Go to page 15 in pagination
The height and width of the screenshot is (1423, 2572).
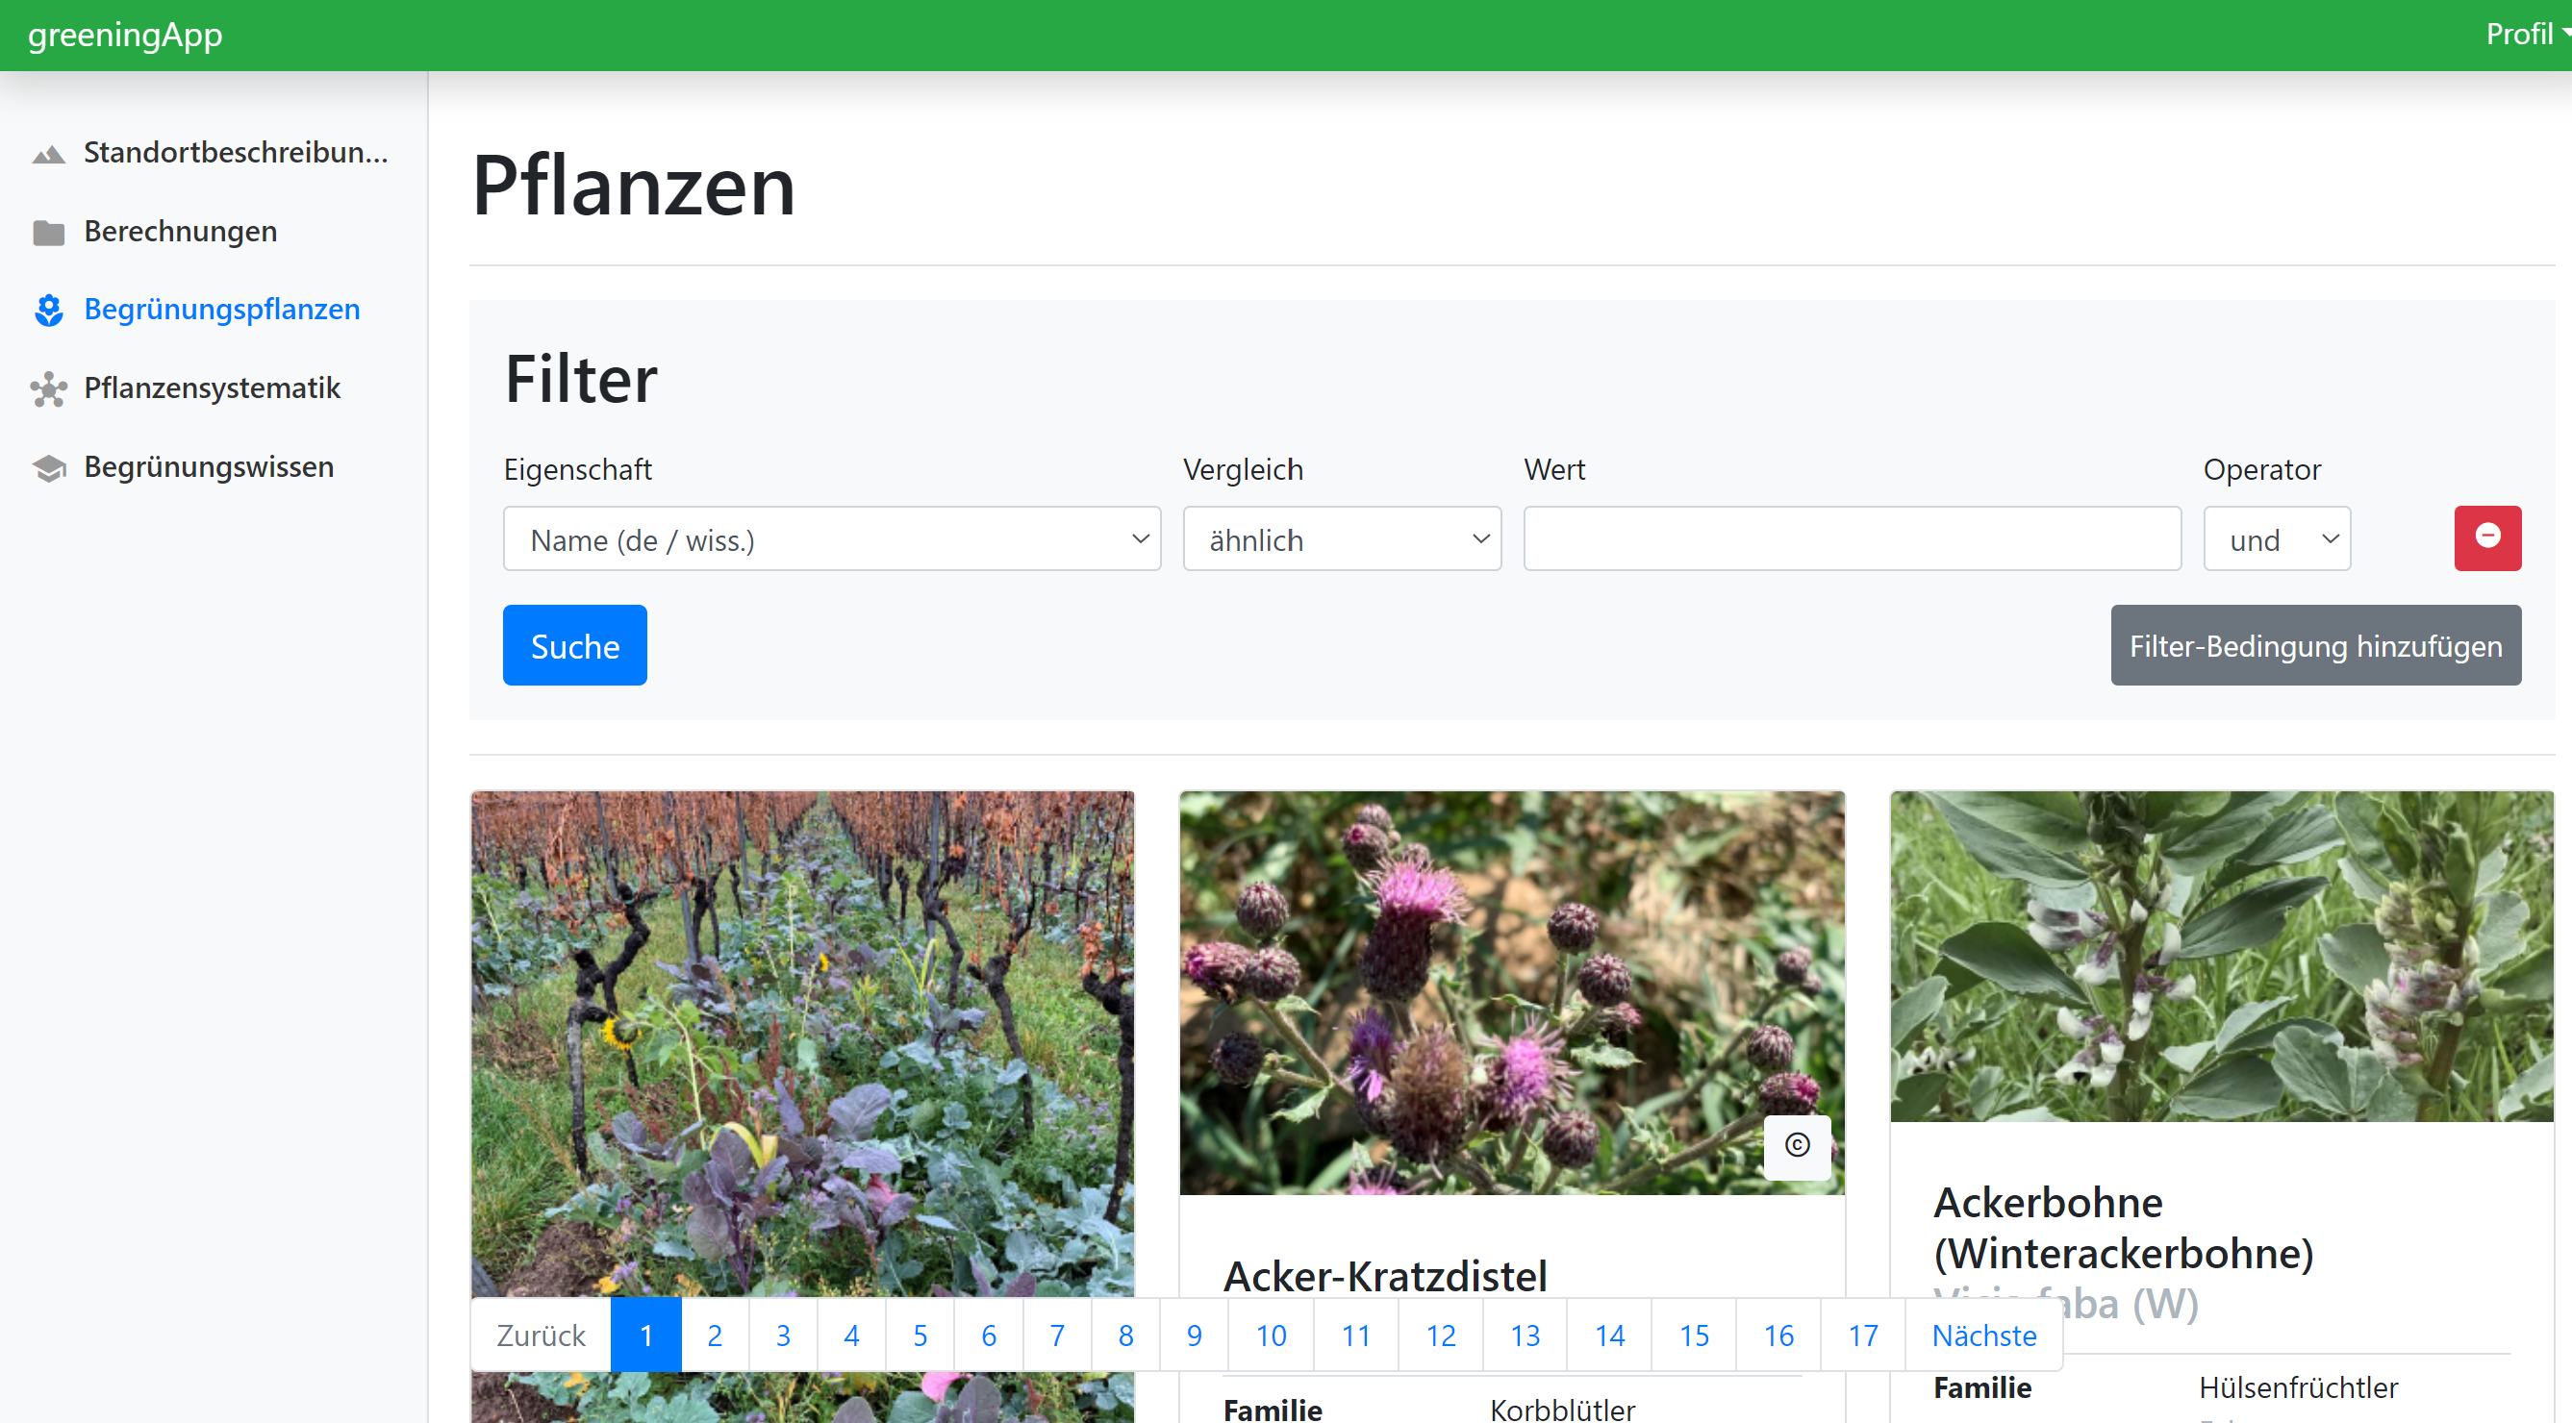point(1695,1336)
